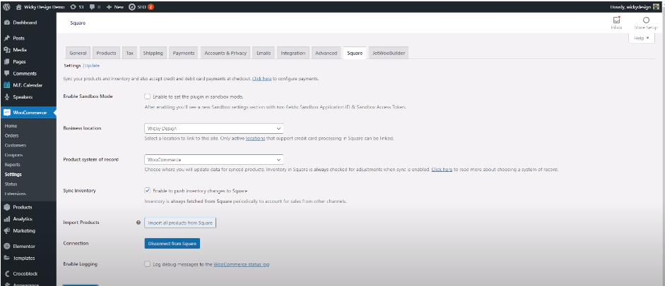Uncheck the Sync inventory checkbox
Viewport: 665px width, 286px height.
click(147, 190)
